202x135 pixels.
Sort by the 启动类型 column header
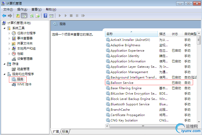(190, 34)
